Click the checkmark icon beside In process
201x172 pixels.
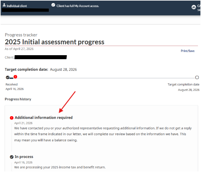click(x=12, y=157)
